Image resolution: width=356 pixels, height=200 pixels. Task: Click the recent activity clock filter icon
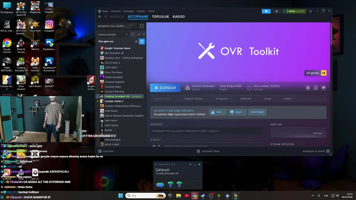pyautogui.click(x=139, y=34)
